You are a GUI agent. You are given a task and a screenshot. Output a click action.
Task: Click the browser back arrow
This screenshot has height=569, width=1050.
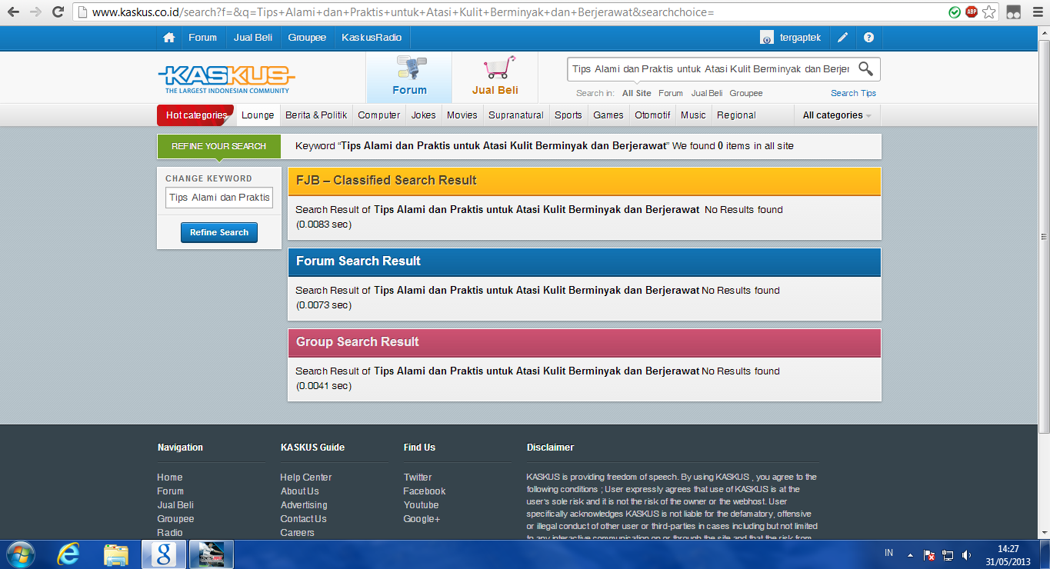coord(13,12)
